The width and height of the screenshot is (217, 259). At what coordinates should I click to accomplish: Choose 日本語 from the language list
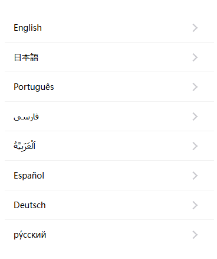[26, 57]
